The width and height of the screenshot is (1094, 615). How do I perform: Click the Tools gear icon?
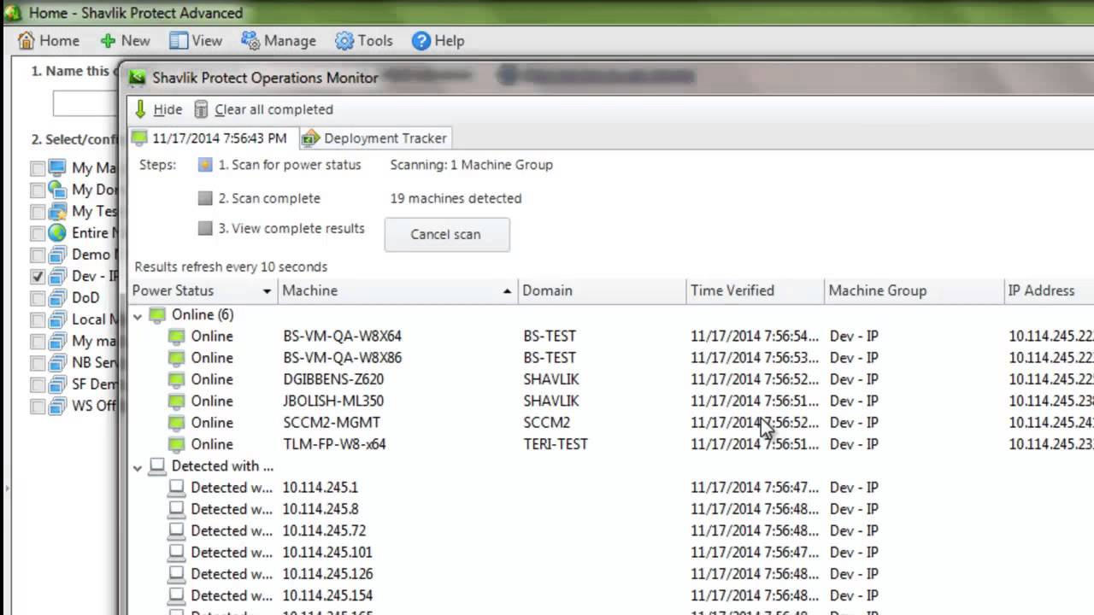point(344,40)
